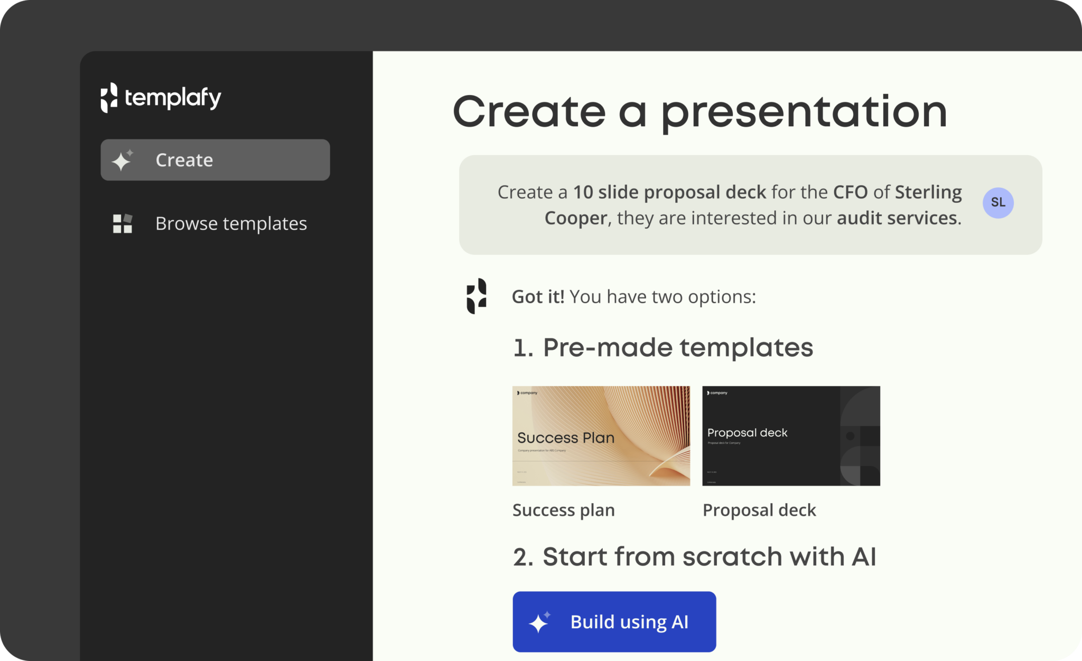Click the company logo on the Success Plan slide

[x=527, y=394]
